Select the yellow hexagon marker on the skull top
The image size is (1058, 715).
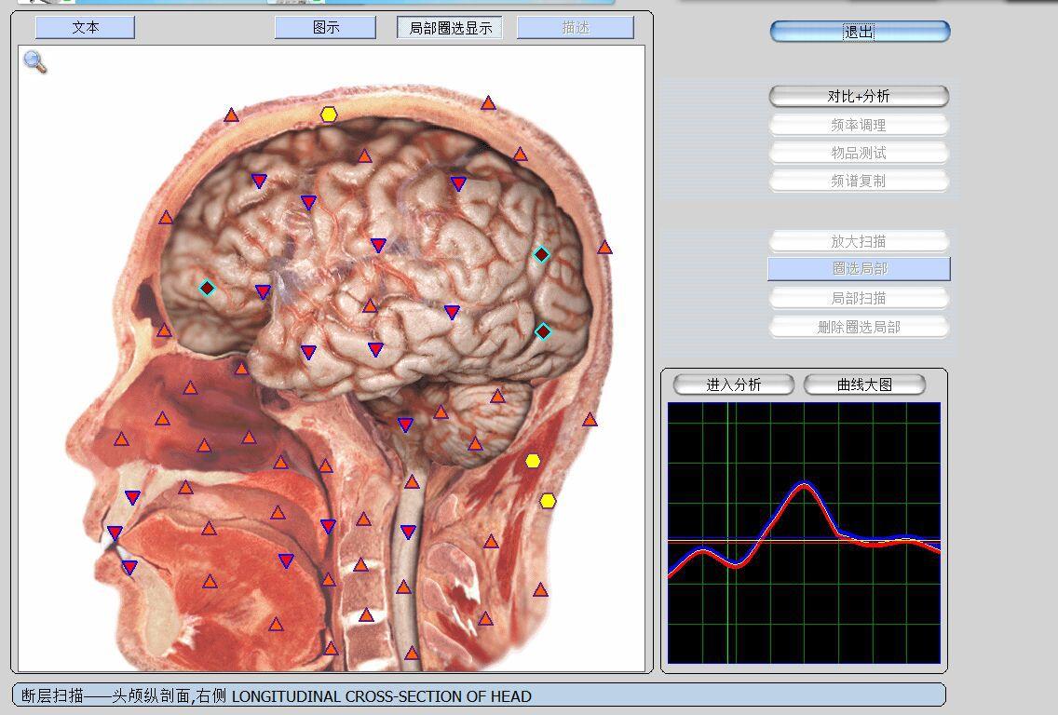tap(329, 115)
